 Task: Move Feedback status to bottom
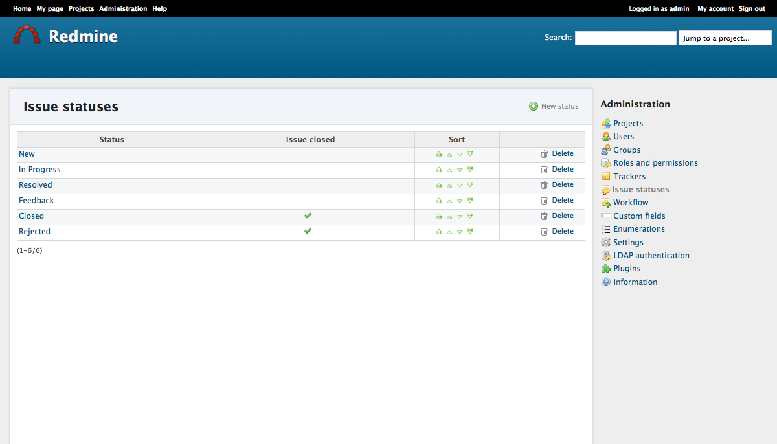point(470,201)
